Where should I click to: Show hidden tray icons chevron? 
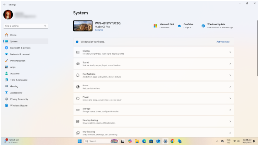tap(217, 141)
